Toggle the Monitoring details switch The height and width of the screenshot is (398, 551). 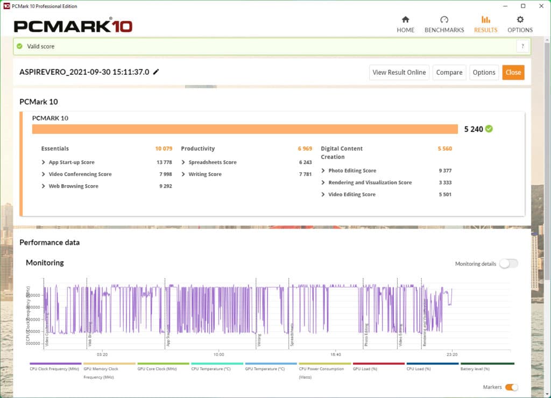coord(508,264)
